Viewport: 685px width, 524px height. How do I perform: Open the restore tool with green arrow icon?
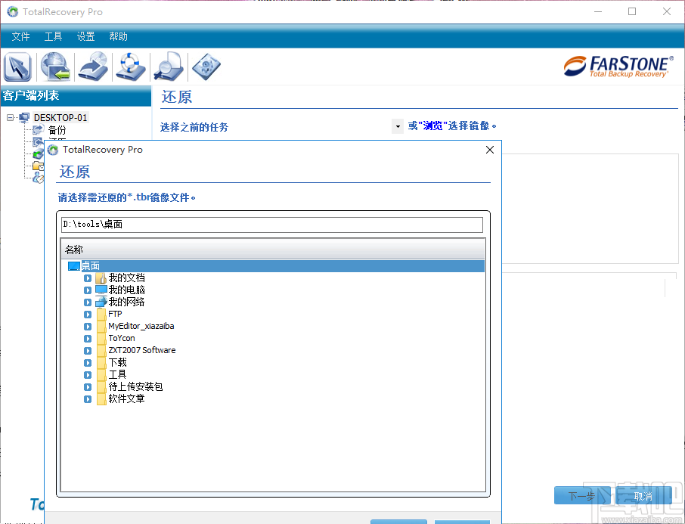54,67
